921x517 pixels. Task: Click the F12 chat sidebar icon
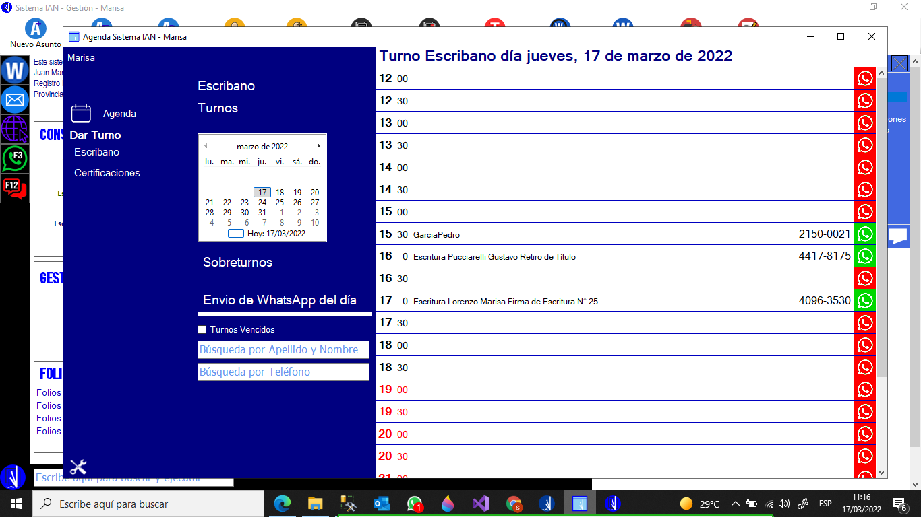pyautogui.click(x=14, y=188)
